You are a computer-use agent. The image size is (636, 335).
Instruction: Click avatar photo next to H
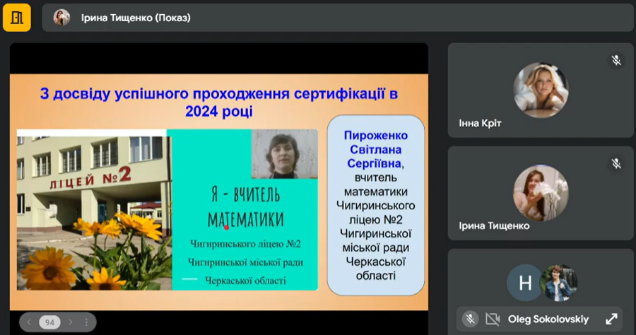click(559, 283)
